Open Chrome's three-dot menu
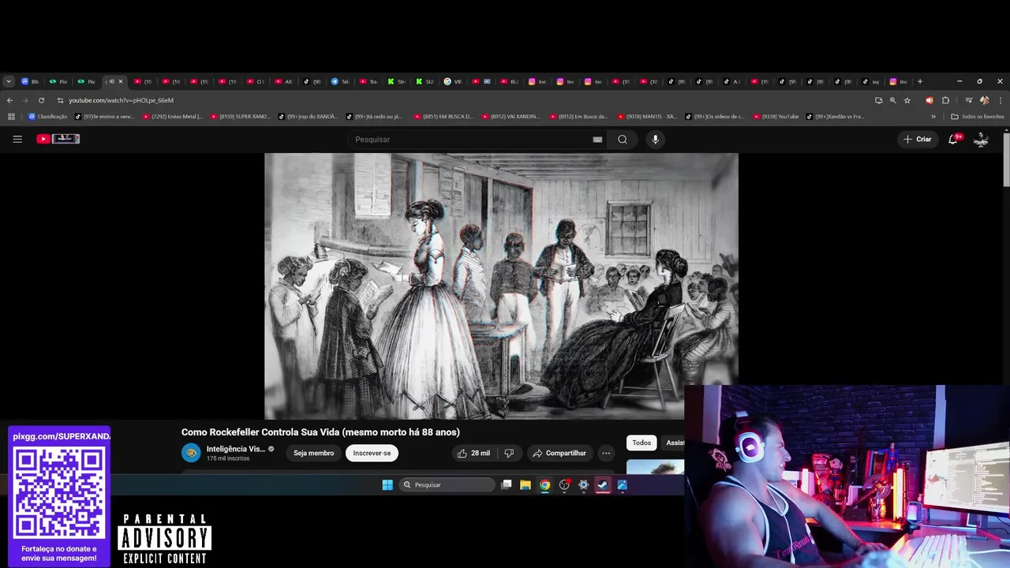 (1001, 100)
